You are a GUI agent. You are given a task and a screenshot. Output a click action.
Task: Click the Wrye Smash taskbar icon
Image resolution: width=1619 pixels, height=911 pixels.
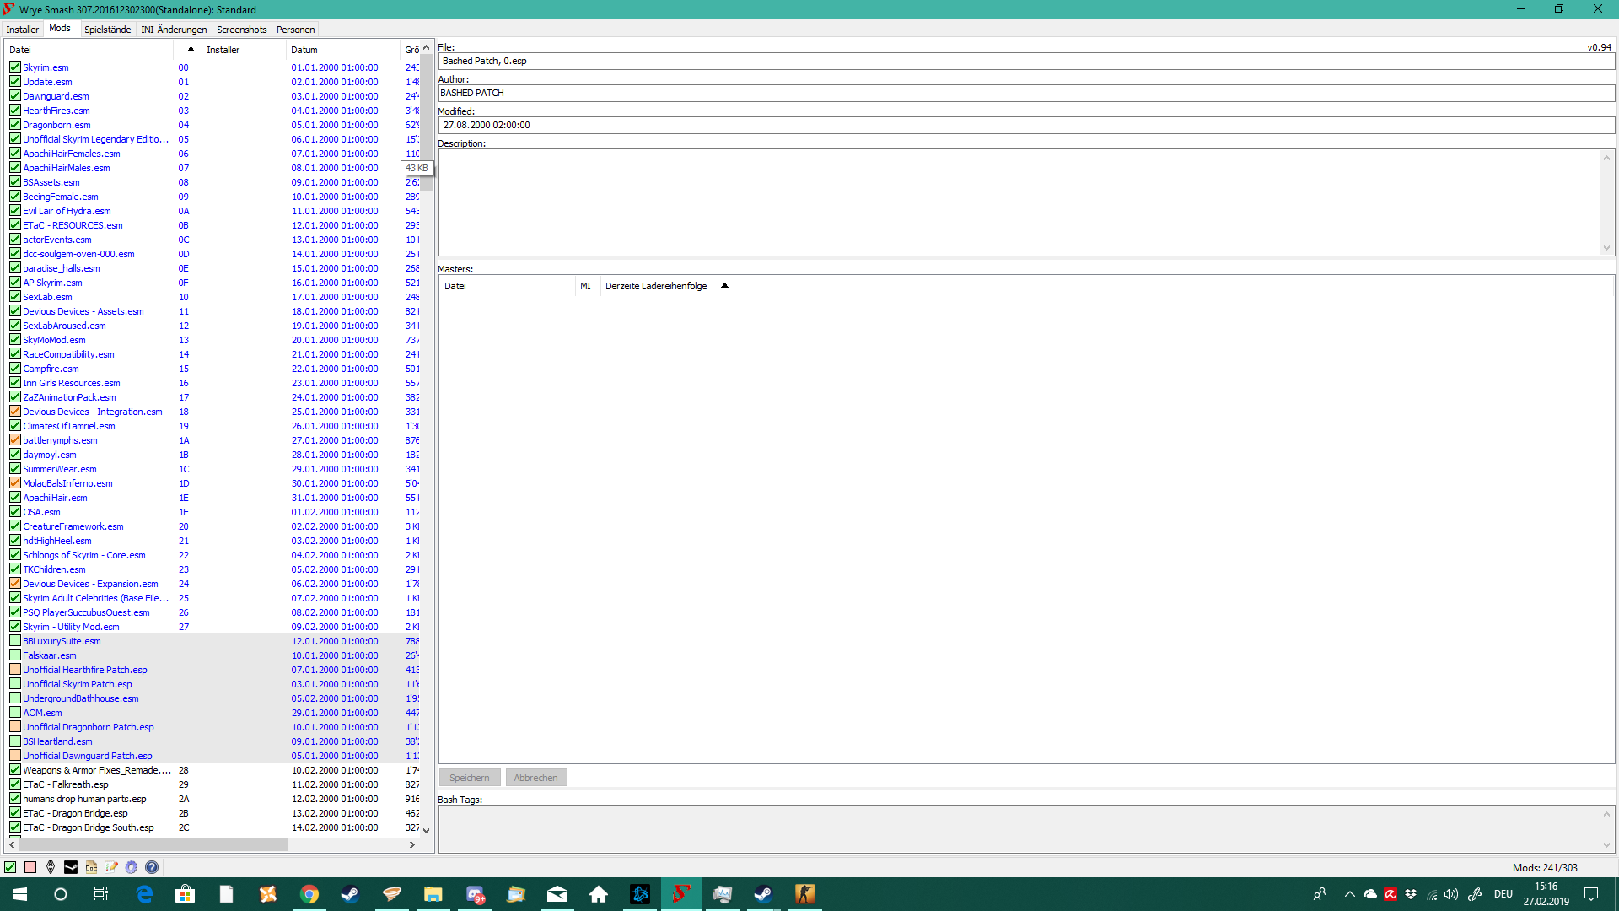(x=681, y=894)
